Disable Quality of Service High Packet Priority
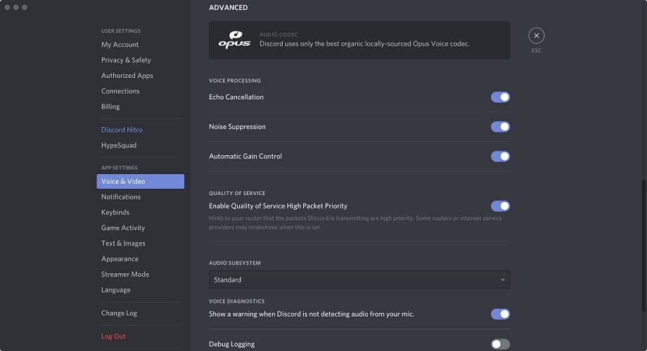Screen dimensions: 647x351 [x=500, y=206]
